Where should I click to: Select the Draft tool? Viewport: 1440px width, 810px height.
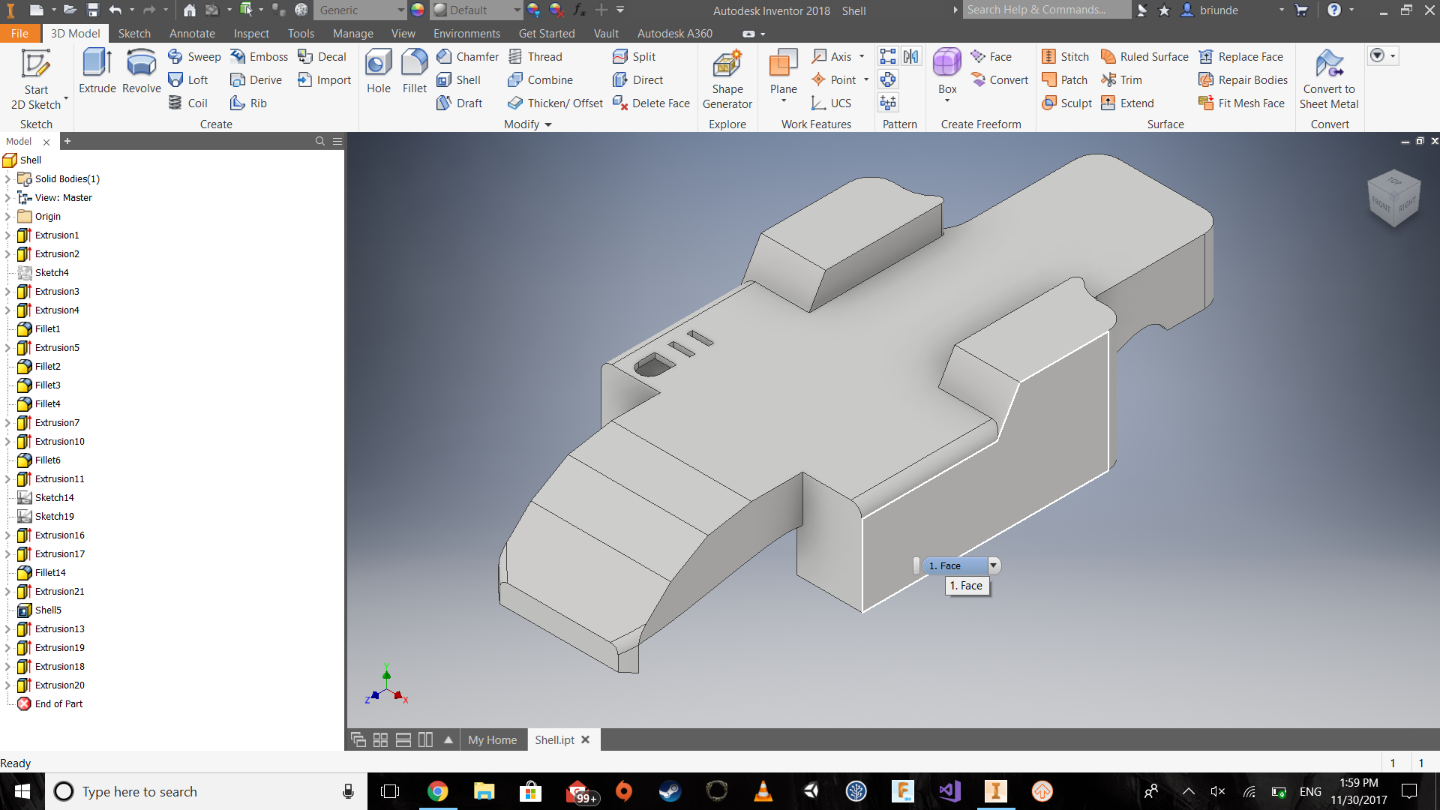click(459, 103)
